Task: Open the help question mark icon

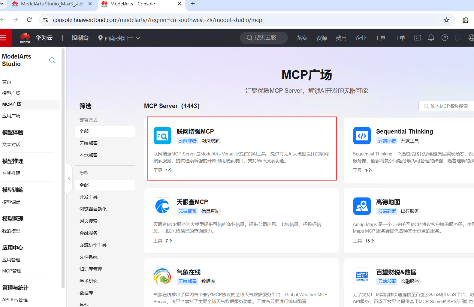Action: [445, 38]
